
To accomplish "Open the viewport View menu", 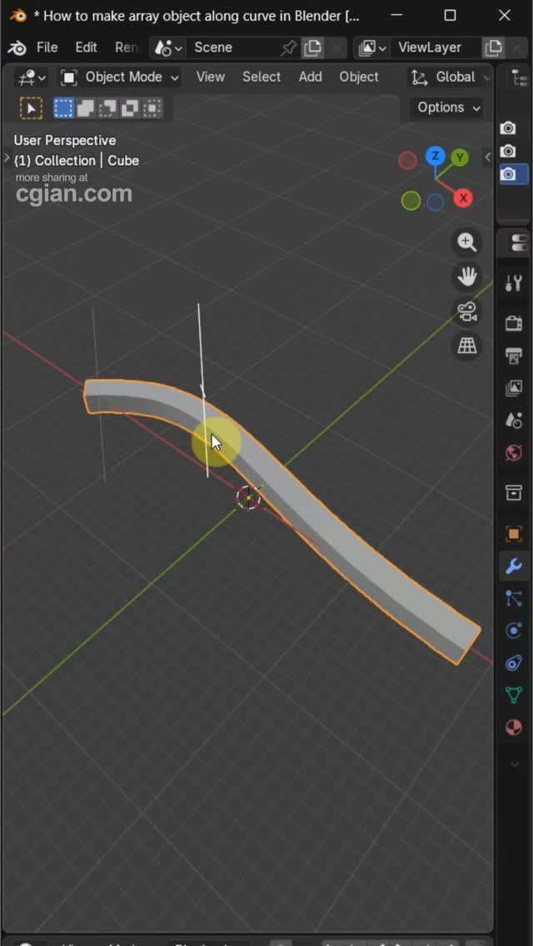I will tap(210, 77).
